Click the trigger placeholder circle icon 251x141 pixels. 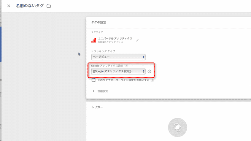178,128
